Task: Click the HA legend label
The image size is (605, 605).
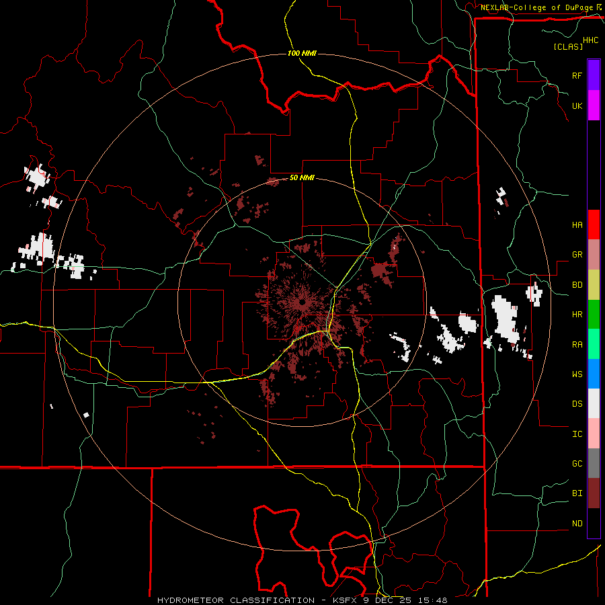Action: pyautogui.click(x=577, y=225)
